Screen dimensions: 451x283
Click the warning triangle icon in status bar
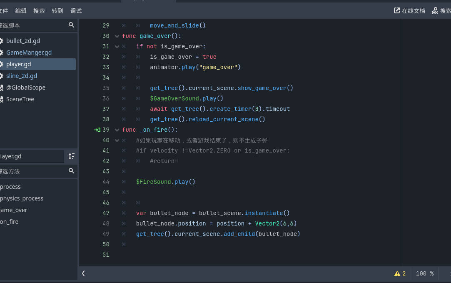coord(397,273)
